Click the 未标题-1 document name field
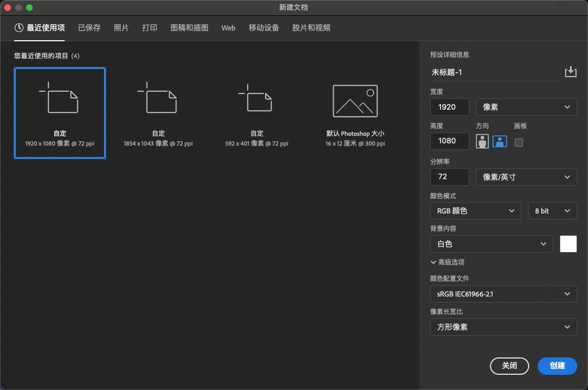The width and height of the screenshot is (588, 390). tap(490, 72)
